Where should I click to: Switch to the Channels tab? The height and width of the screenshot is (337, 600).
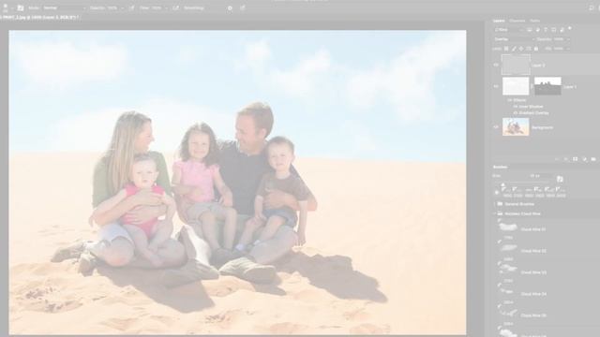click(x=517, y=21)
